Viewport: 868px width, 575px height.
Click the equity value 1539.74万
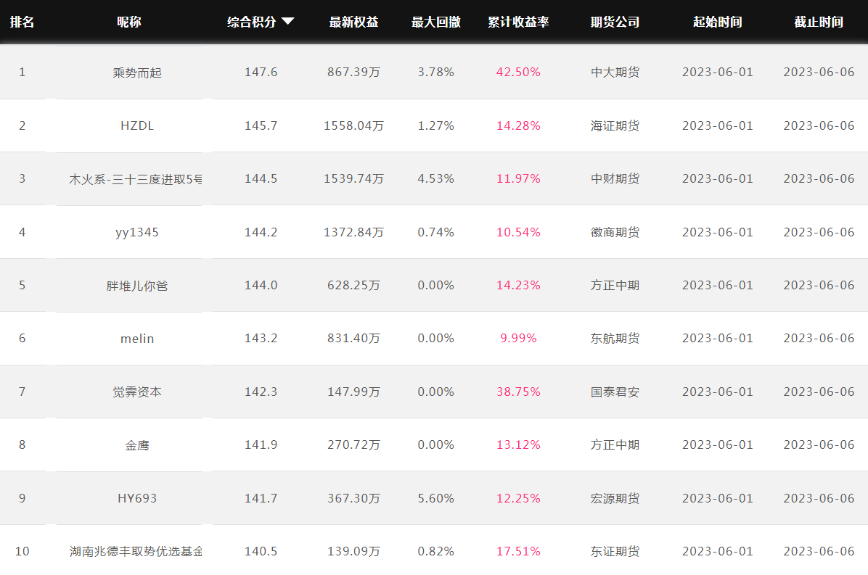tap(353, 179)
